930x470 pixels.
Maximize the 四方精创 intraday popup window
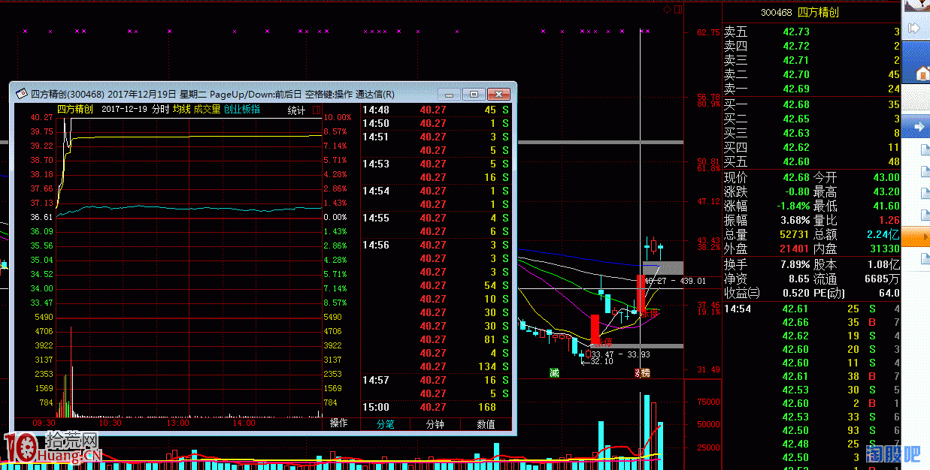(473, 94)
